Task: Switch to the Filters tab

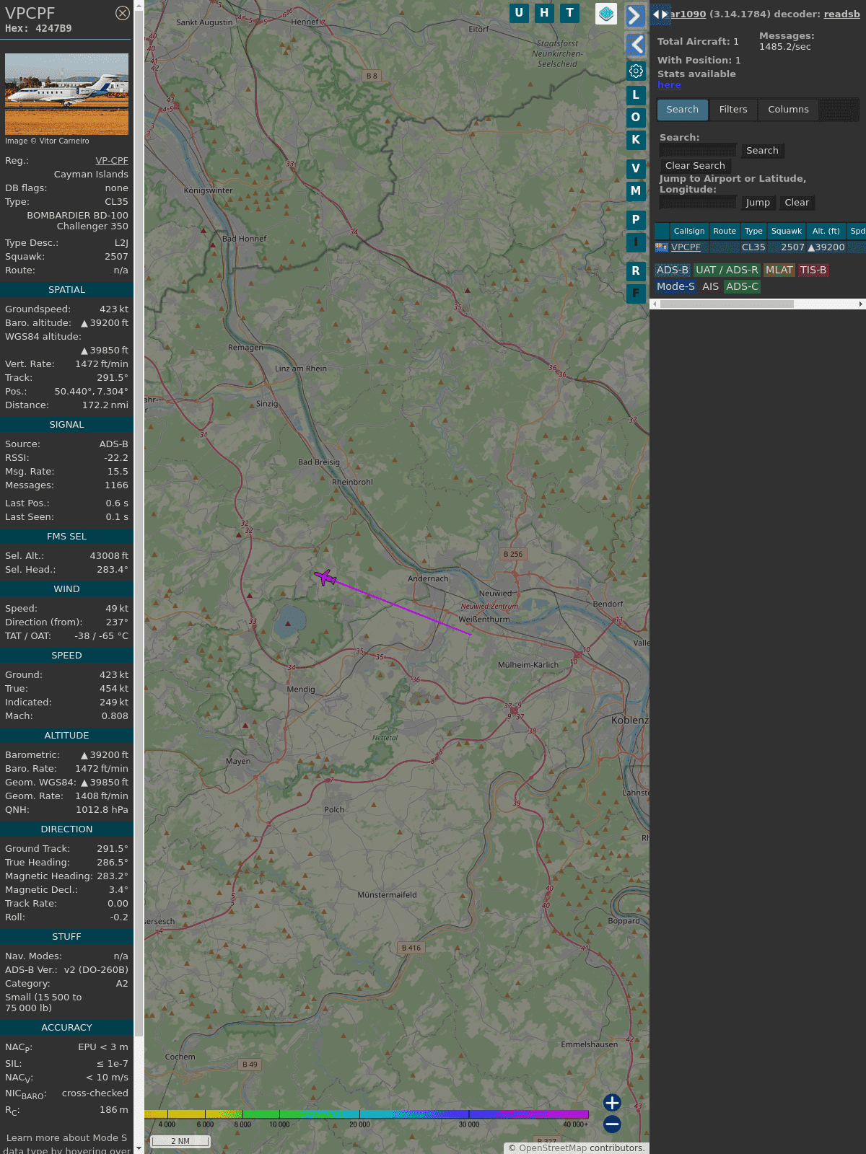Action: click(732, 110)
